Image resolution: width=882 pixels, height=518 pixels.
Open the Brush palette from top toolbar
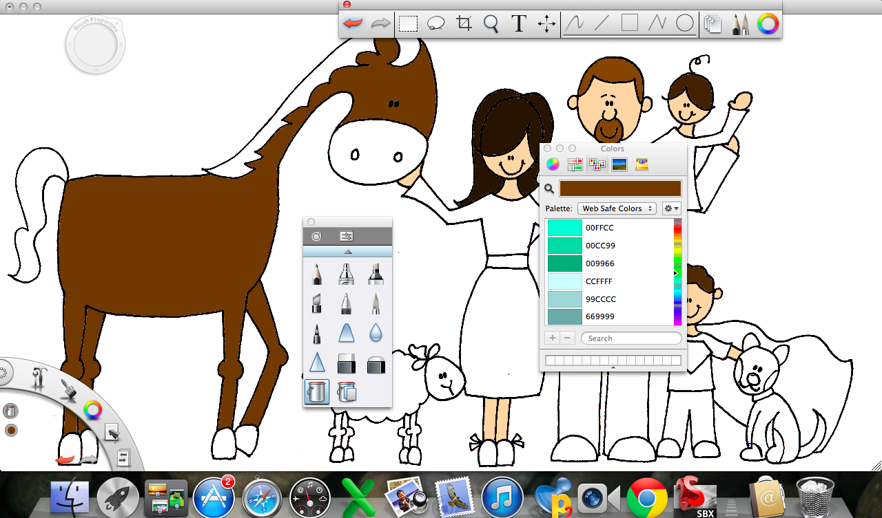740,25
